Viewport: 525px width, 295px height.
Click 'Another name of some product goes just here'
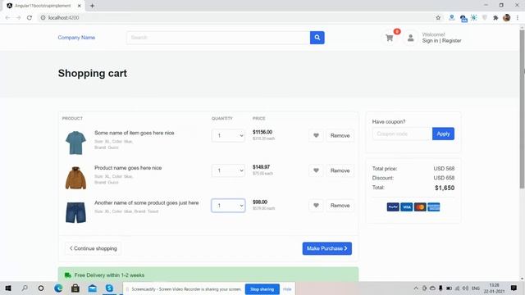click(146, 202)
